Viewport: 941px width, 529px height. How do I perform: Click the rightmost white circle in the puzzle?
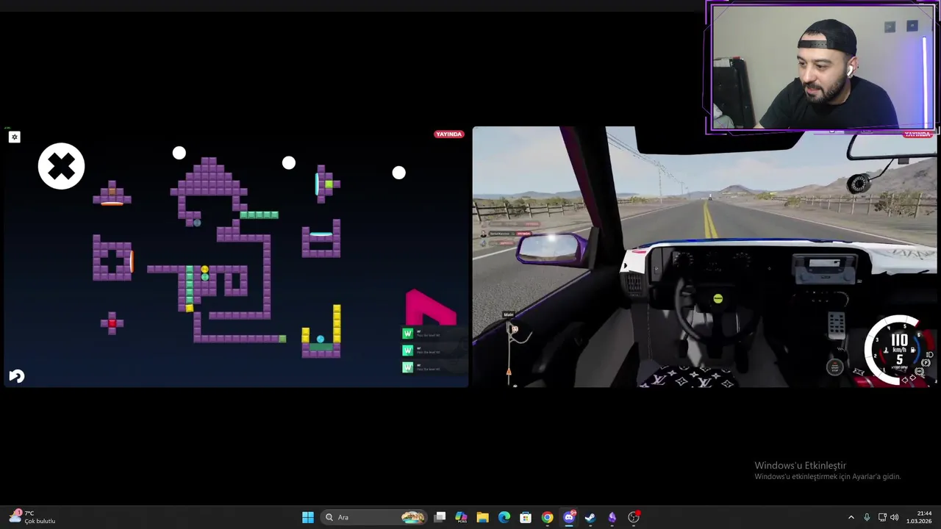point(398,173)
